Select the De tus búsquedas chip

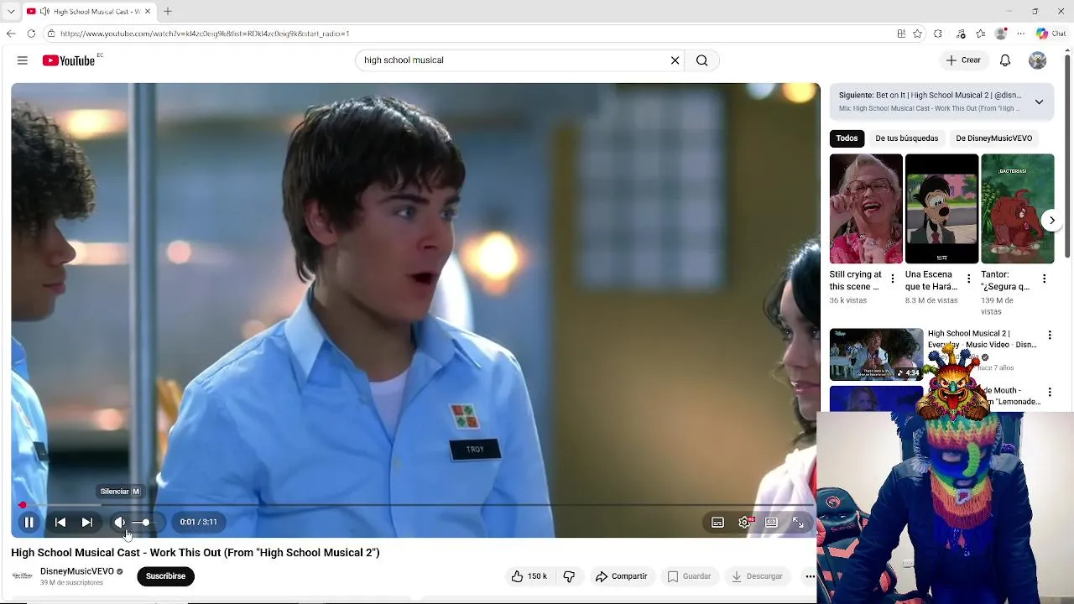(906, 138)
